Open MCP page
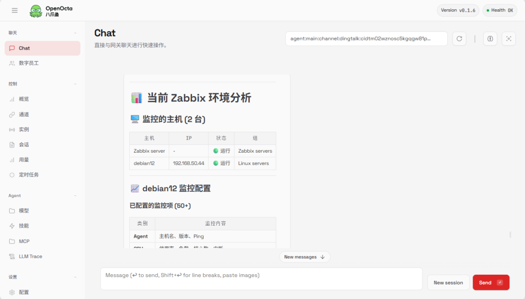The height and width of the screenshot is (299, 525). (x=42, y=241)
